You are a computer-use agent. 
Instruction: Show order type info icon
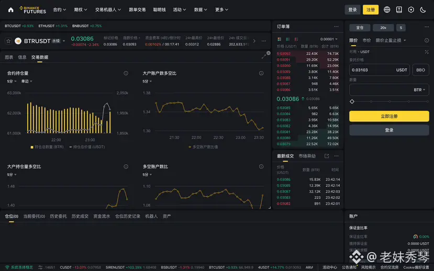[427, 40]
